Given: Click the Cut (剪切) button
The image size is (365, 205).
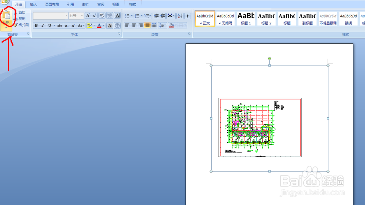Looking at the screenshot, I should (20, 12).
